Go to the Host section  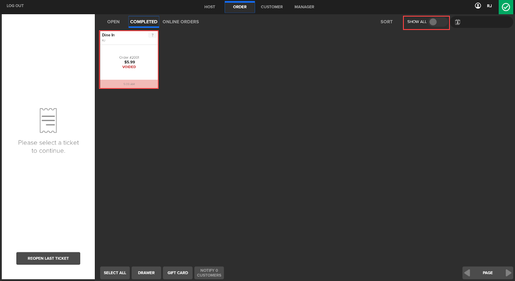click(210, 7)
